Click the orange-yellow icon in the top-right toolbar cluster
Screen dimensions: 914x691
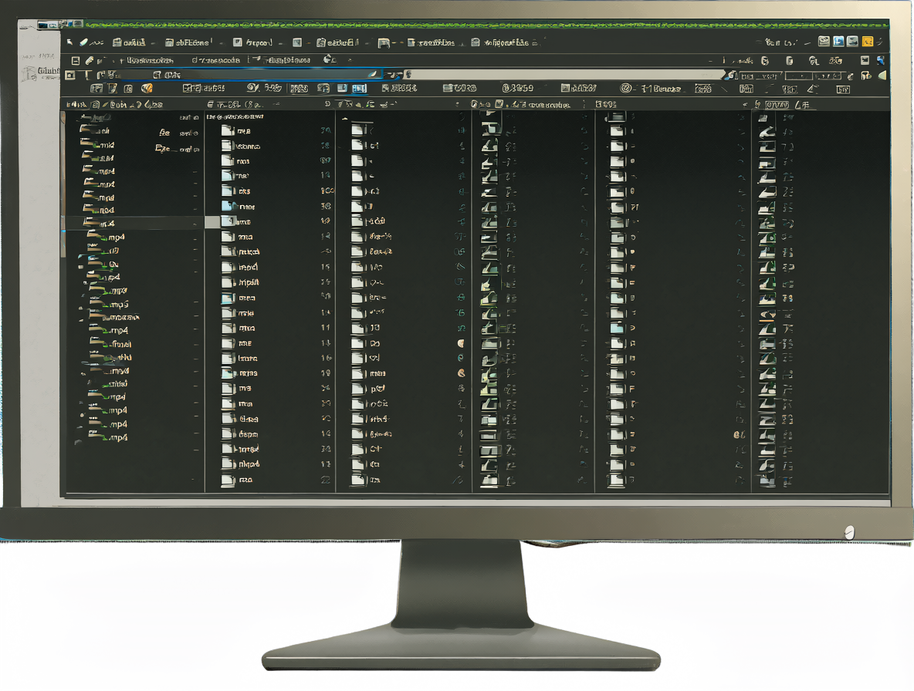pos(868,42)
